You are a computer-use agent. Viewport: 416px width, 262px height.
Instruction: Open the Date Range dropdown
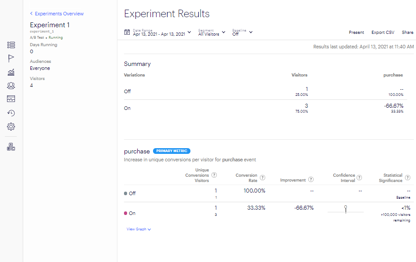tap(158, 32)
